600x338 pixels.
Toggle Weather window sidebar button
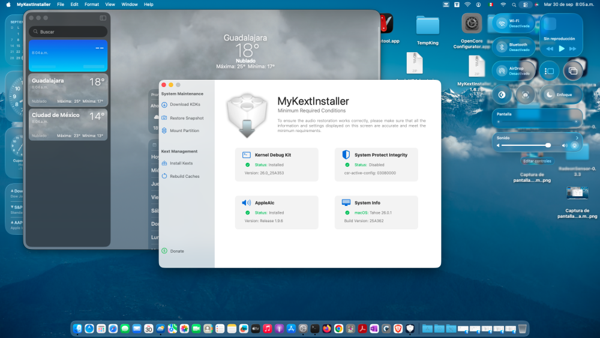(103, 18)
